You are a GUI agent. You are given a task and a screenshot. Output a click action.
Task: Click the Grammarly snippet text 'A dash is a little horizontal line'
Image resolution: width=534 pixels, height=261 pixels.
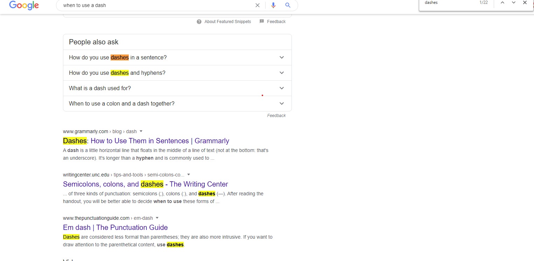point(166,154)
